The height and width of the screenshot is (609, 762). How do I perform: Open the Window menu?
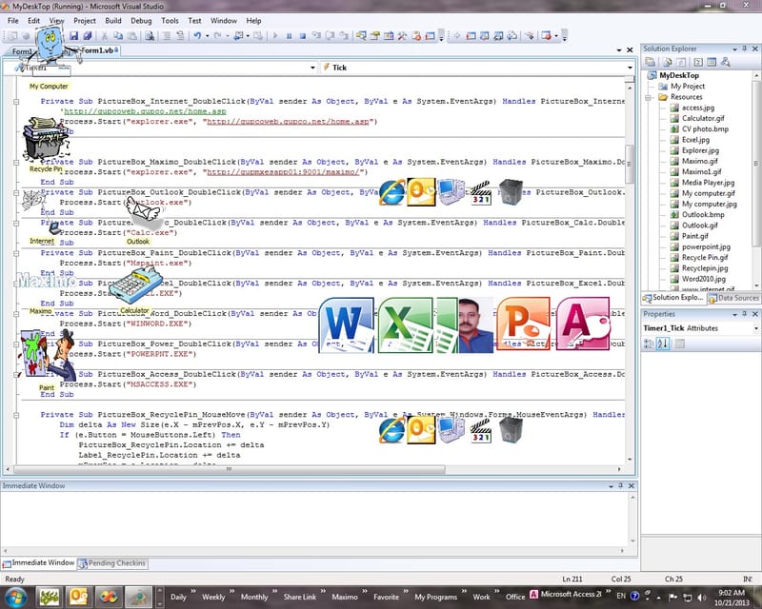tap(224, 21)
